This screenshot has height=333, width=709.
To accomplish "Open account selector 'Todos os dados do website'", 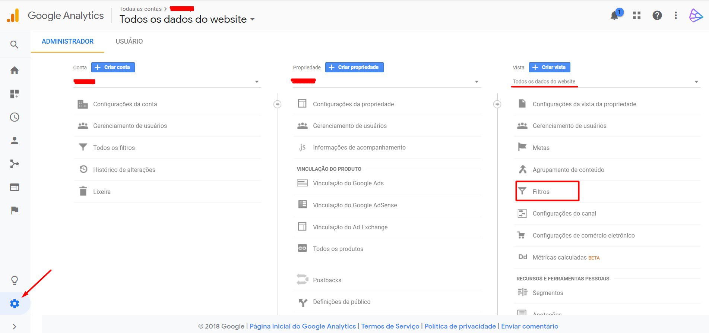I will click(187, 19).
